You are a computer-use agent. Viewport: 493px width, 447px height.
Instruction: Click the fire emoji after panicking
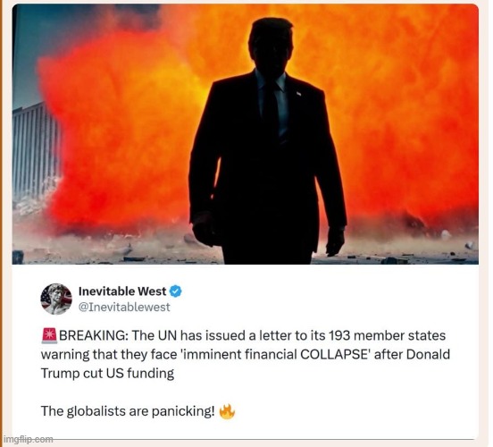pos(227,411)
